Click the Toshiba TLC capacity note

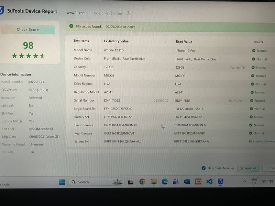point(238,68)
